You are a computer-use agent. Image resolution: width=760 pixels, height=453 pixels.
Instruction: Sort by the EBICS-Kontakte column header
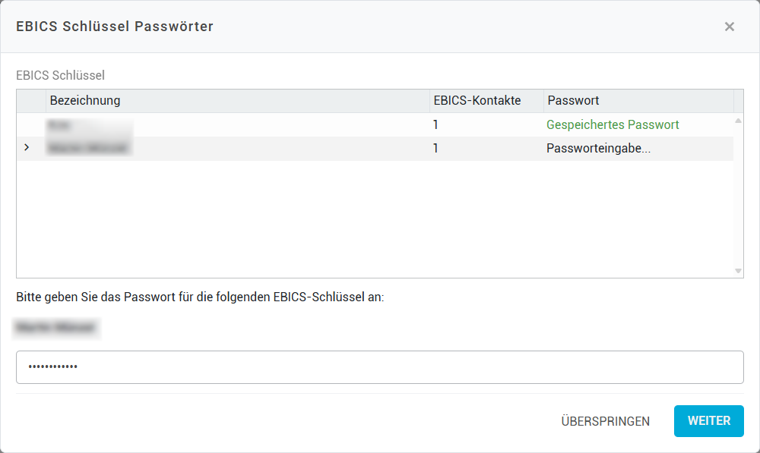(x=486, y=101)
